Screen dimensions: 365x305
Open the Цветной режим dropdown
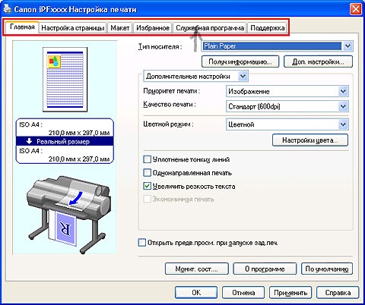coord(287,124)
